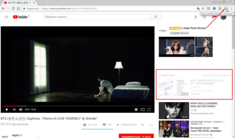This screenshot has height=138, width=235.
Task: Mute video with speaker icon
Action: (x=21, y=109)
